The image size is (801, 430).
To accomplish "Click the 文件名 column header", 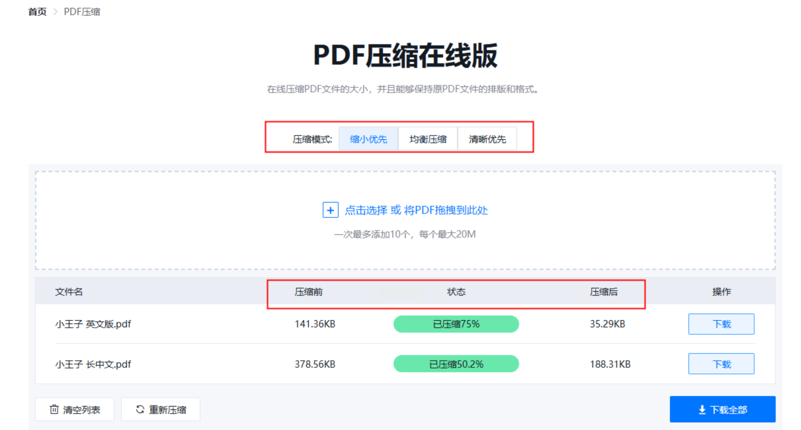I will (x=69, y=292).
